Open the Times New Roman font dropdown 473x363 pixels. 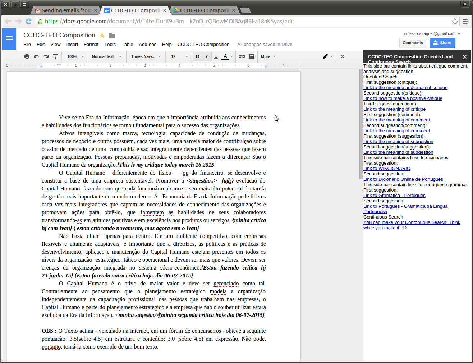point(146,56)
